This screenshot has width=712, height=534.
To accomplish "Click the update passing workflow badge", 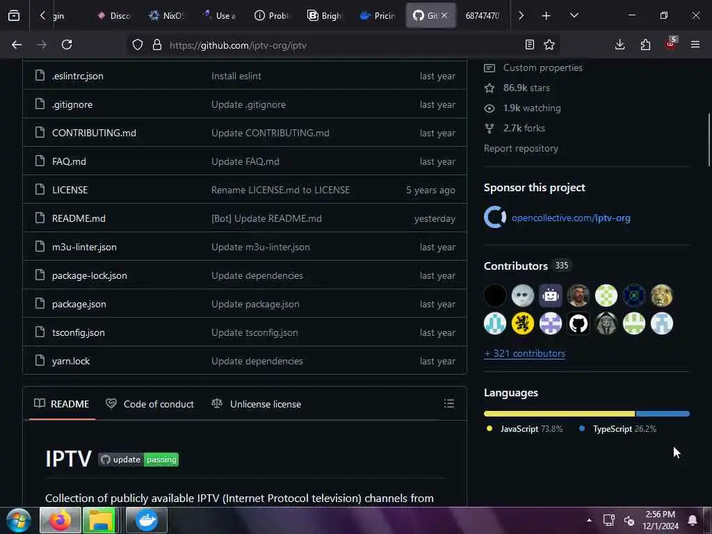I will click(138, 460).
